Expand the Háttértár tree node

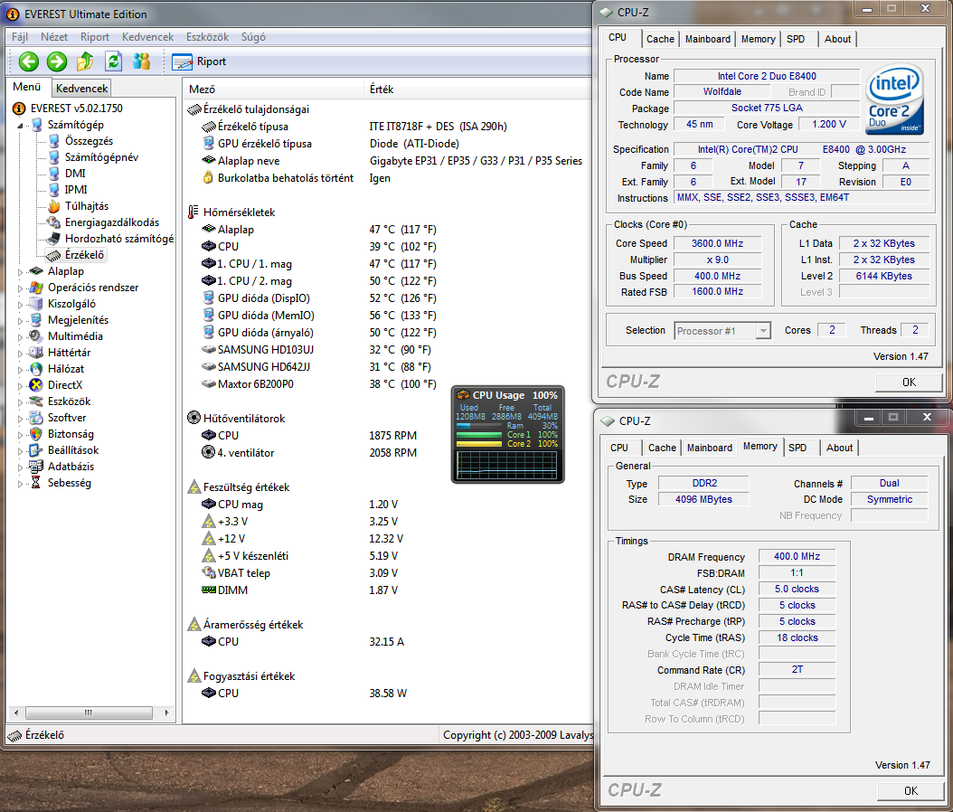tap(20, 354)
